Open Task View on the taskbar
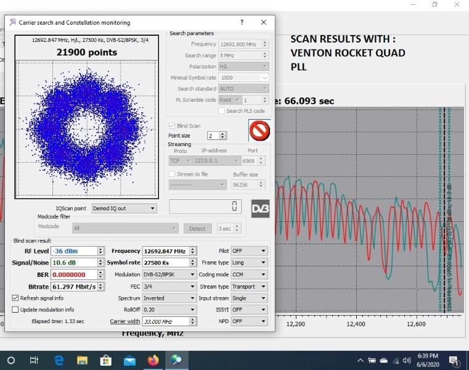Image resolution: width=469 pixels, height=370 pixels. pos(34,360)
